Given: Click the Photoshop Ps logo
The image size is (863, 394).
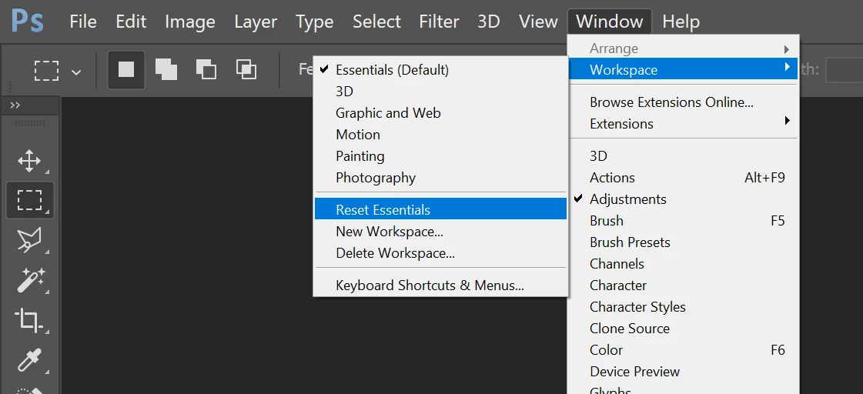Looking at the screenshot, I should pos(28,22).
